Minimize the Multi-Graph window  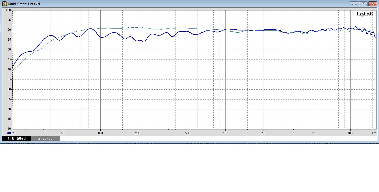(354, 4)
